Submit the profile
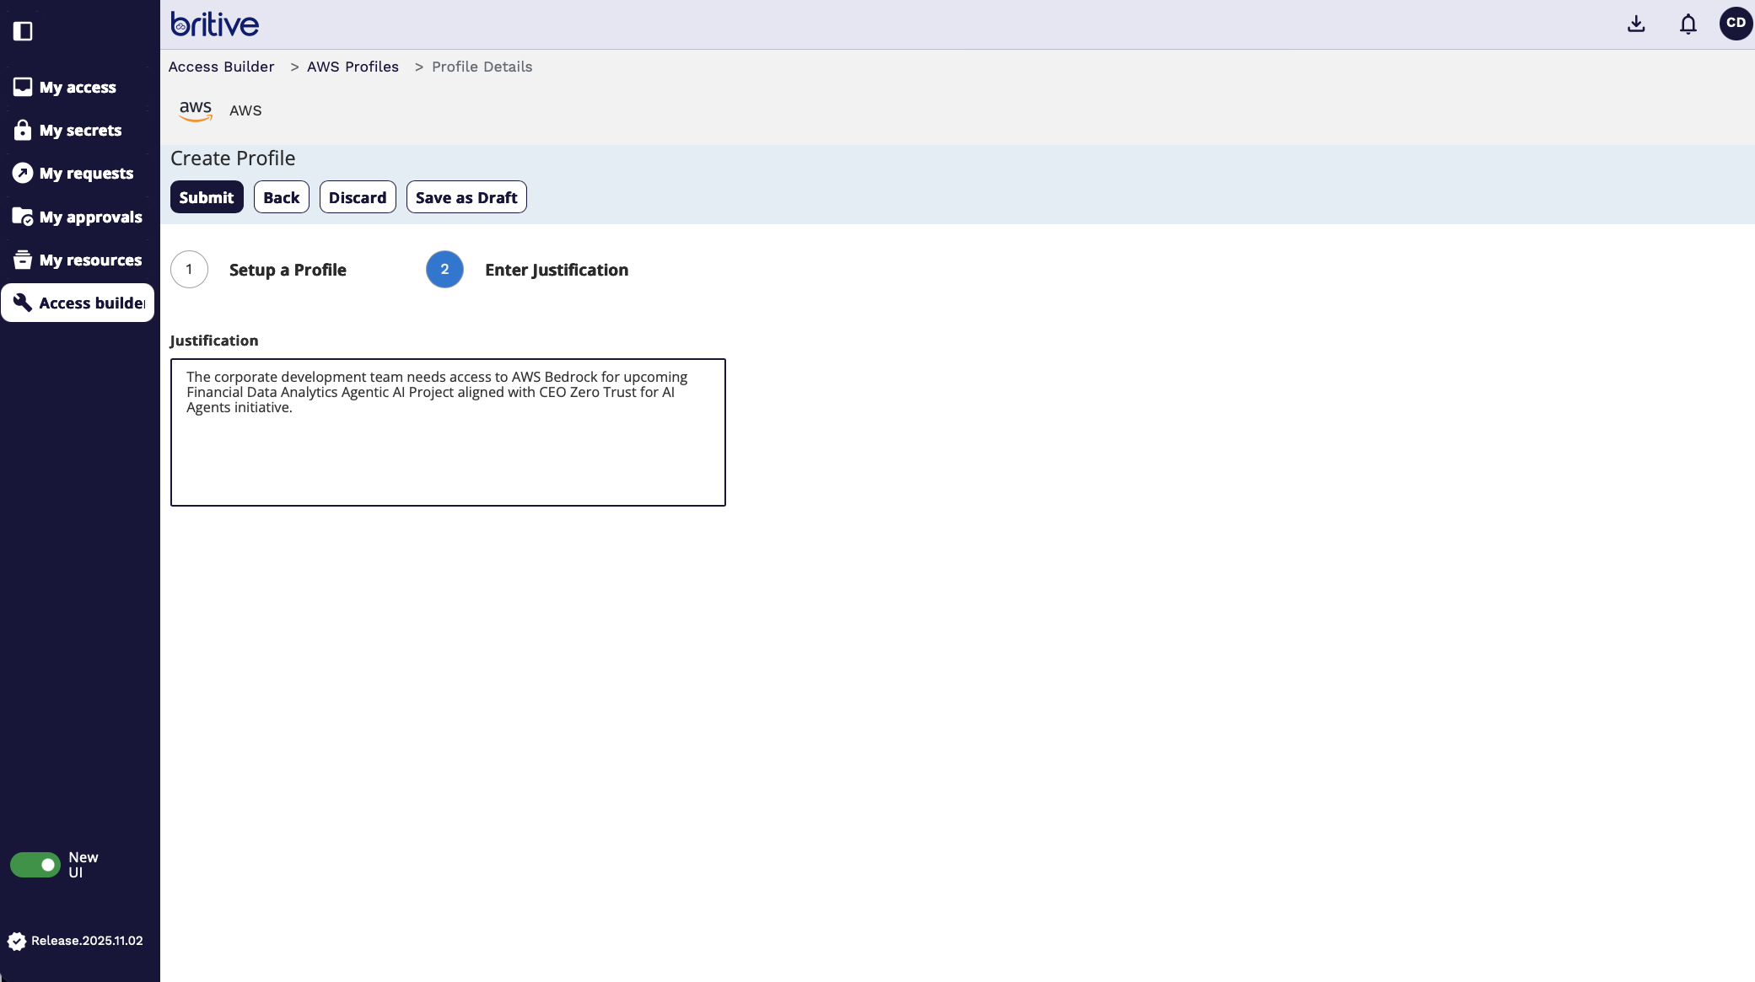Image resolution: width=1755 pixels, height=982 pixels. (207, 197)
